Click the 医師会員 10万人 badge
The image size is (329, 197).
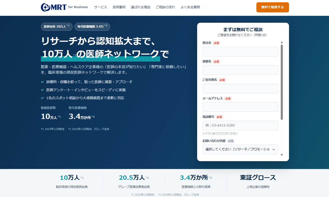click(x=57, y=27)
